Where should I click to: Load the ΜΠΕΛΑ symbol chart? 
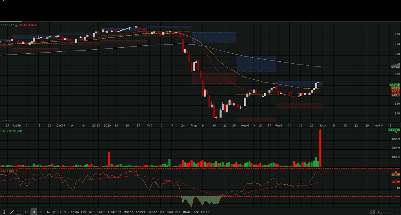click(128, 212)
